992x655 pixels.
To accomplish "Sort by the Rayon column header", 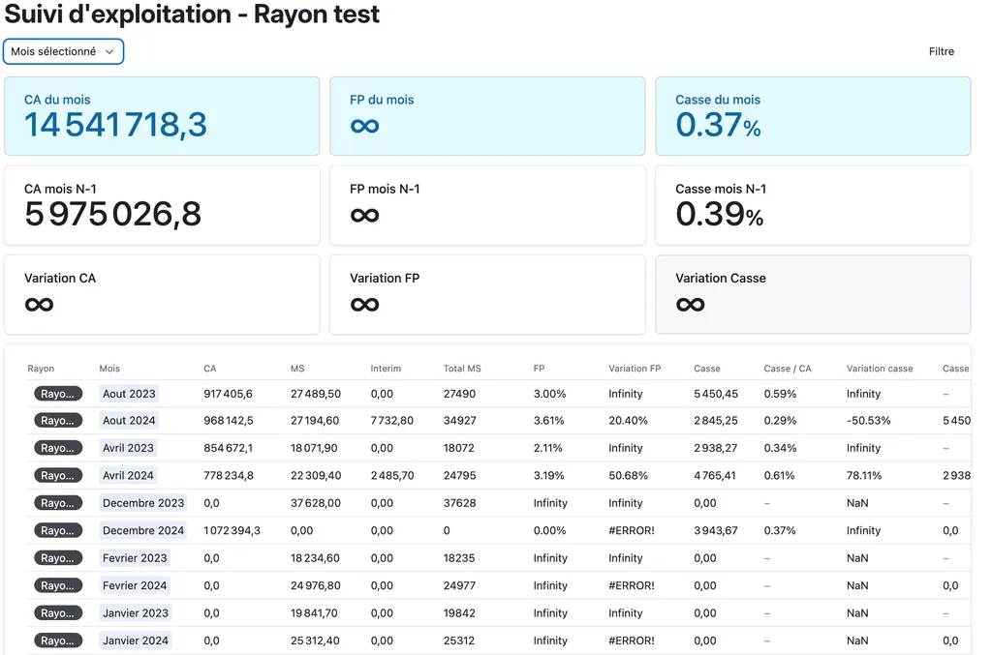I will [41, 369].
